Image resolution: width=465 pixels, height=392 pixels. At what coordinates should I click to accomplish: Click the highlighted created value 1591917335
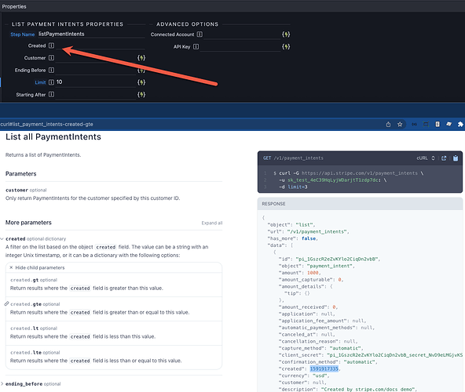point(324,369)
